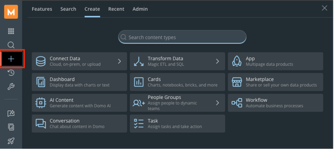Select the Create tab

coord(92,9)
